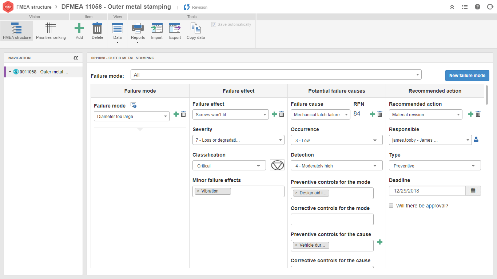This screenshot has height=279, width=497.
Task: Collapse the Navigation panel
Action: [76, 58]
